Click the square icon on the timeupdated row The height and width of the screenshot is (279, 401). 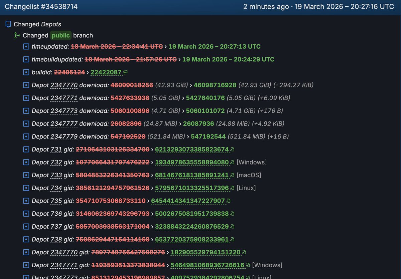(26, 46)
